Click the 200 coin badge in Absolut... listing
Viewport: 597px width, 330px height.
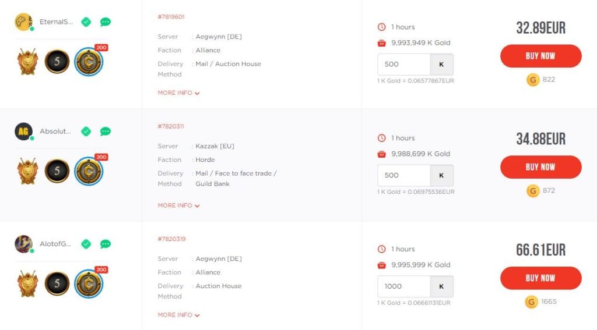click(x=89, y=171)
